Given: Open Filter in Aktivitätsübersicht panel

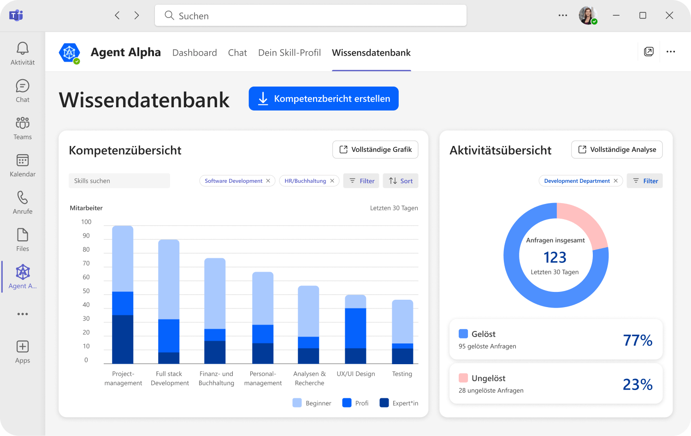Looking at the screenshot, I should 645,181.
